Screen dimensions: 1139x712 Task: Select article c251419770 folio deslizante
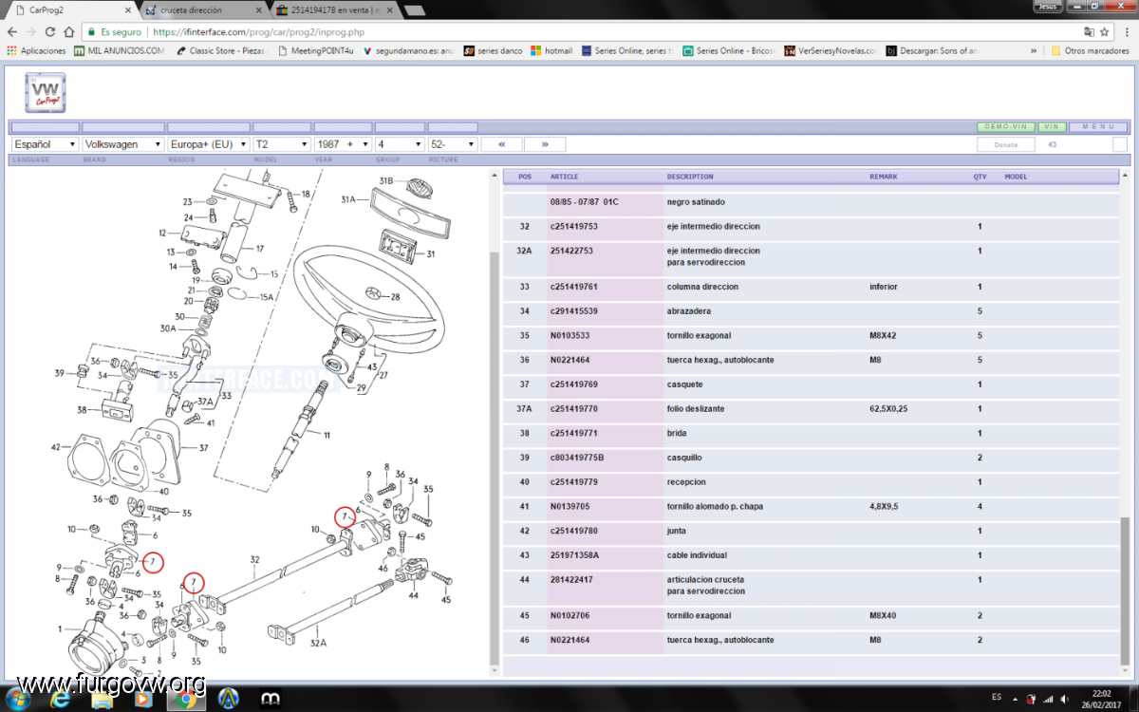pos(573,408)
